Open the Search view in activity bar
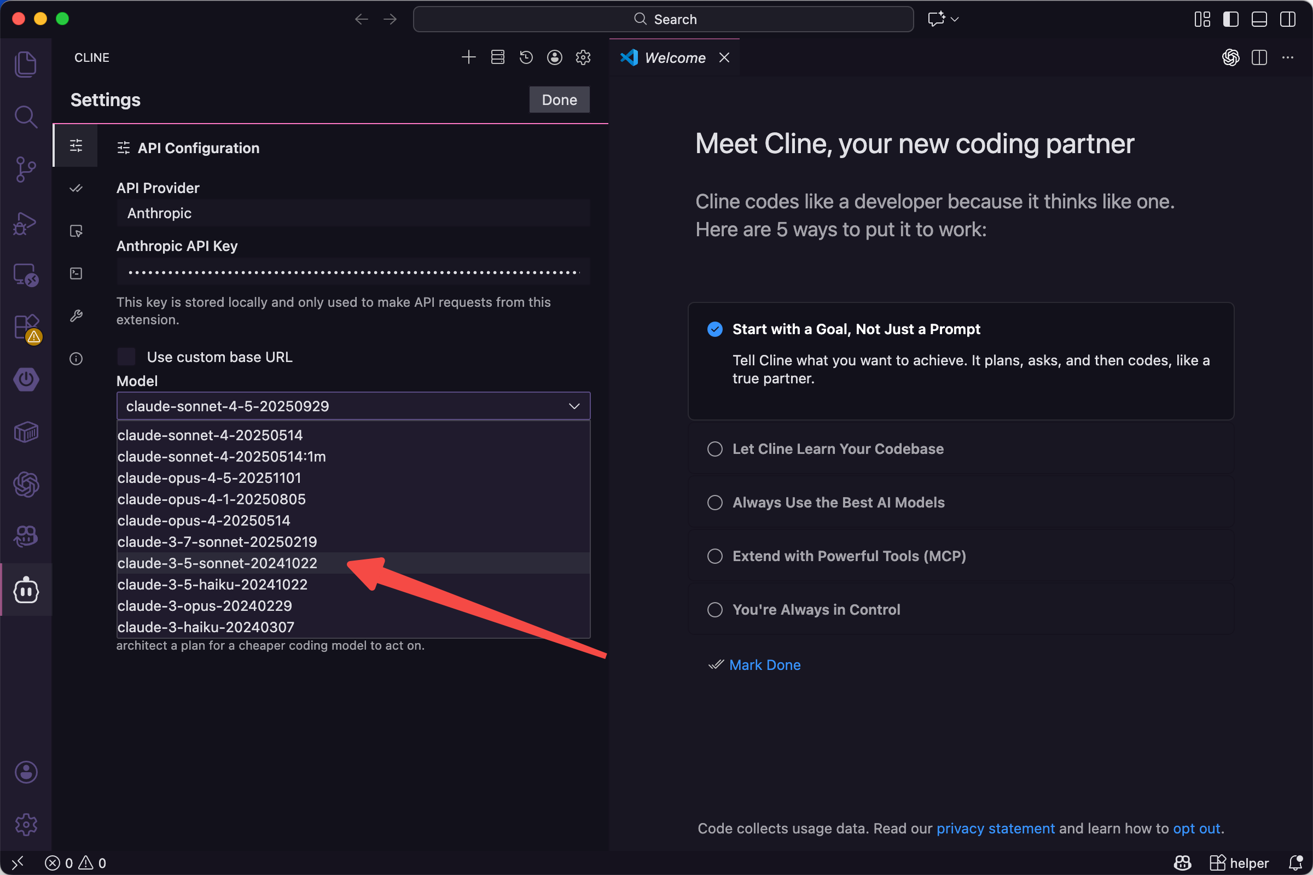This screenshot has width=1313, height=875. 26,116
